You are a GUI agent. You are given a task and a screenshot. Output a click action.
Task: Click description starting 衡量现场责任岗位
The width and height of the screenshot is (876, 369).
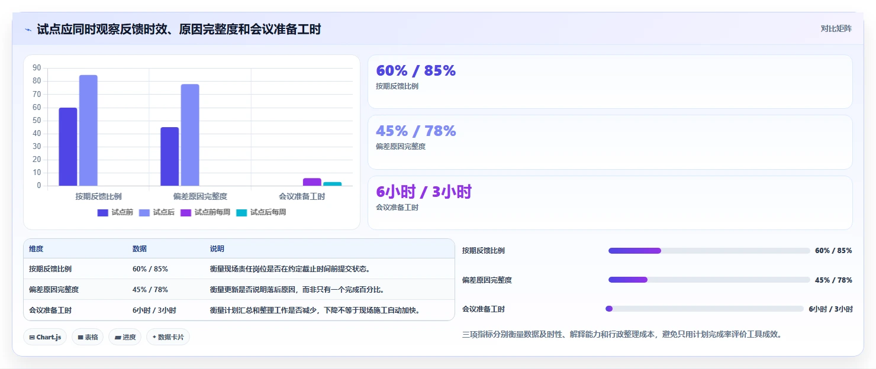pos(290,268)
